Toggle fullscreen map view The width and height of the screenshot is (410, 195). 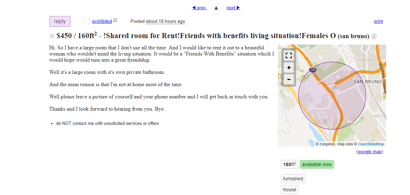(289, 56)
